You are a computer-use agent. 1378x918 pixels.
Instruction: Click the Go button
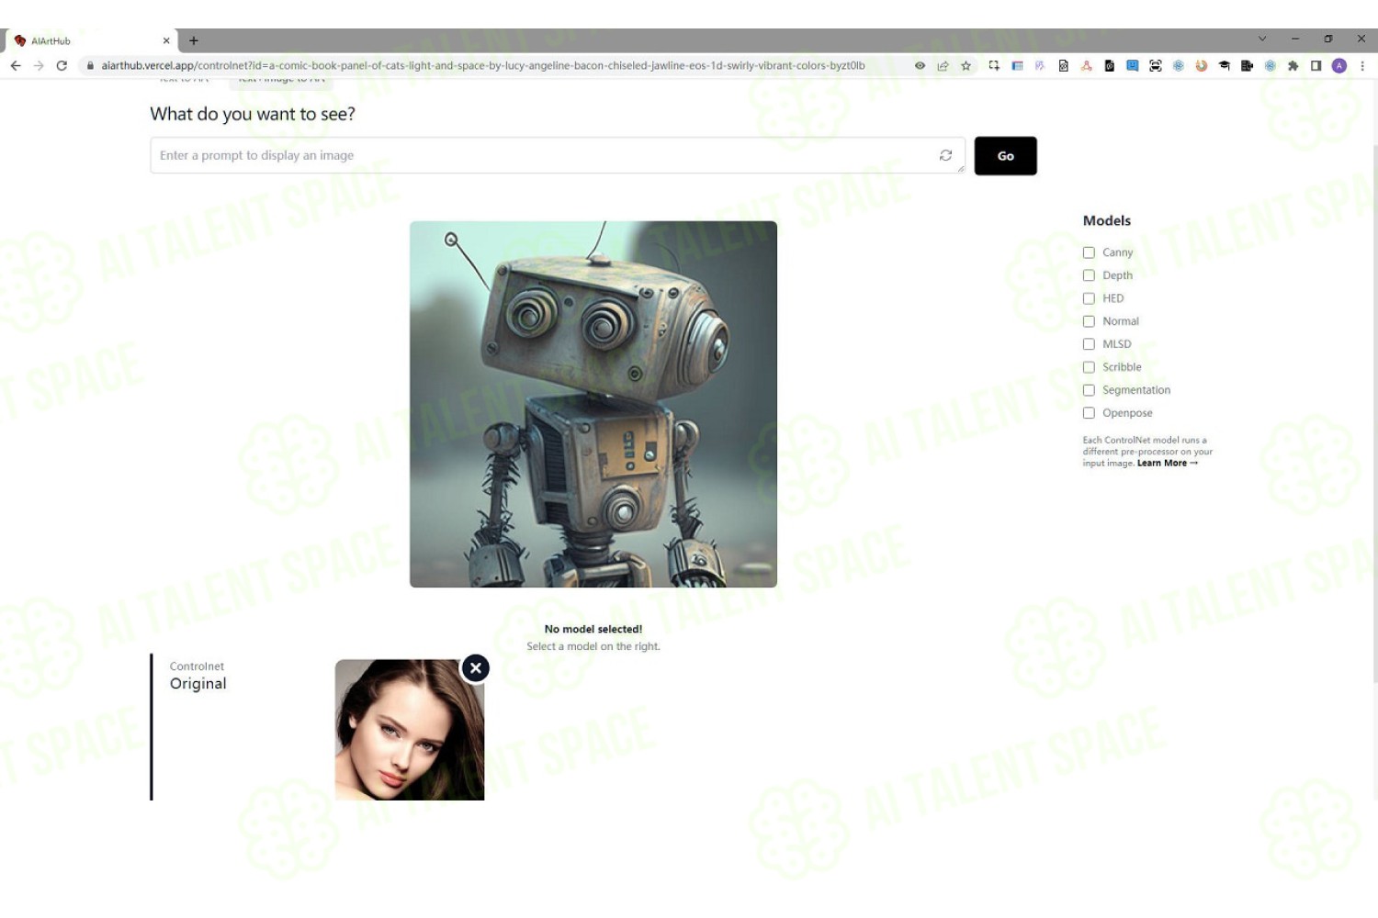(x=1005, y=156)
